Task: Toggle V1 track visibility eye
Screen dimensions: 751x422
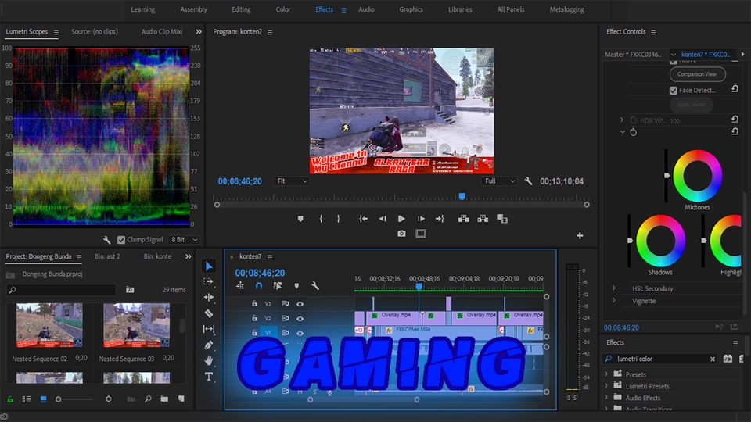Action: [300, 333]
